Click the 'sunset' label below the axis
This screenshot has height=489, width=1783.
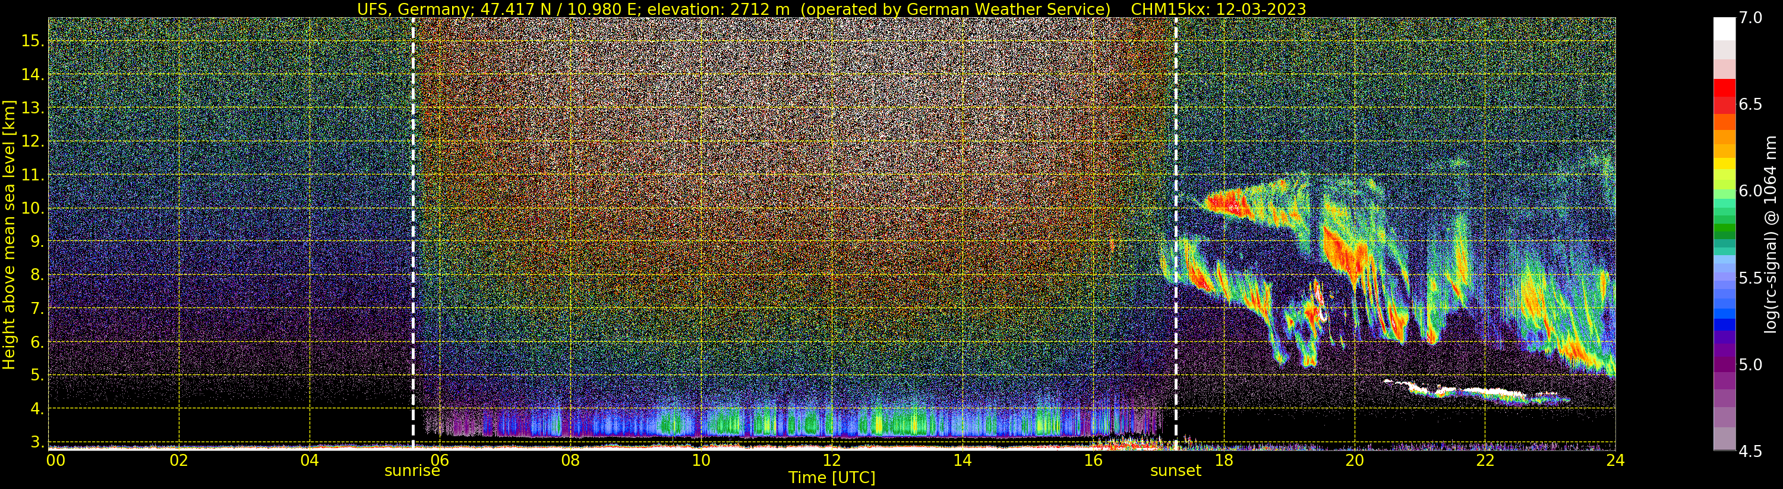point(1176,471)
